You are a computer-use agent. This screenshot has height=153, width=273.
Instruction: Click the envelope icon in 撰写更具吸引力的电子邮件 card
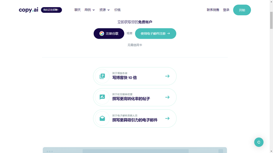point(102,119)
